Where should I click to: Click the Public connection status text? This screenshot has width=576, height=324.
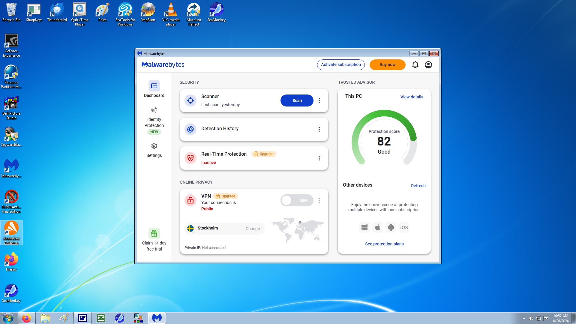(207, 209)
